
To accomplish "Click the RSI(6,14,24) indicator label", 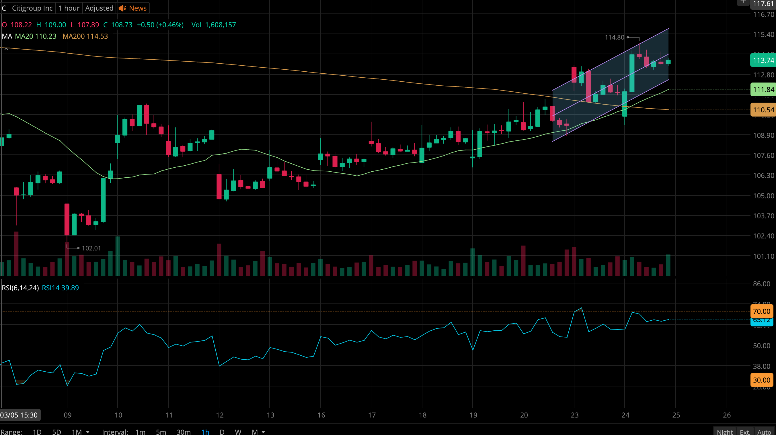I will click(x=20, y=288).
